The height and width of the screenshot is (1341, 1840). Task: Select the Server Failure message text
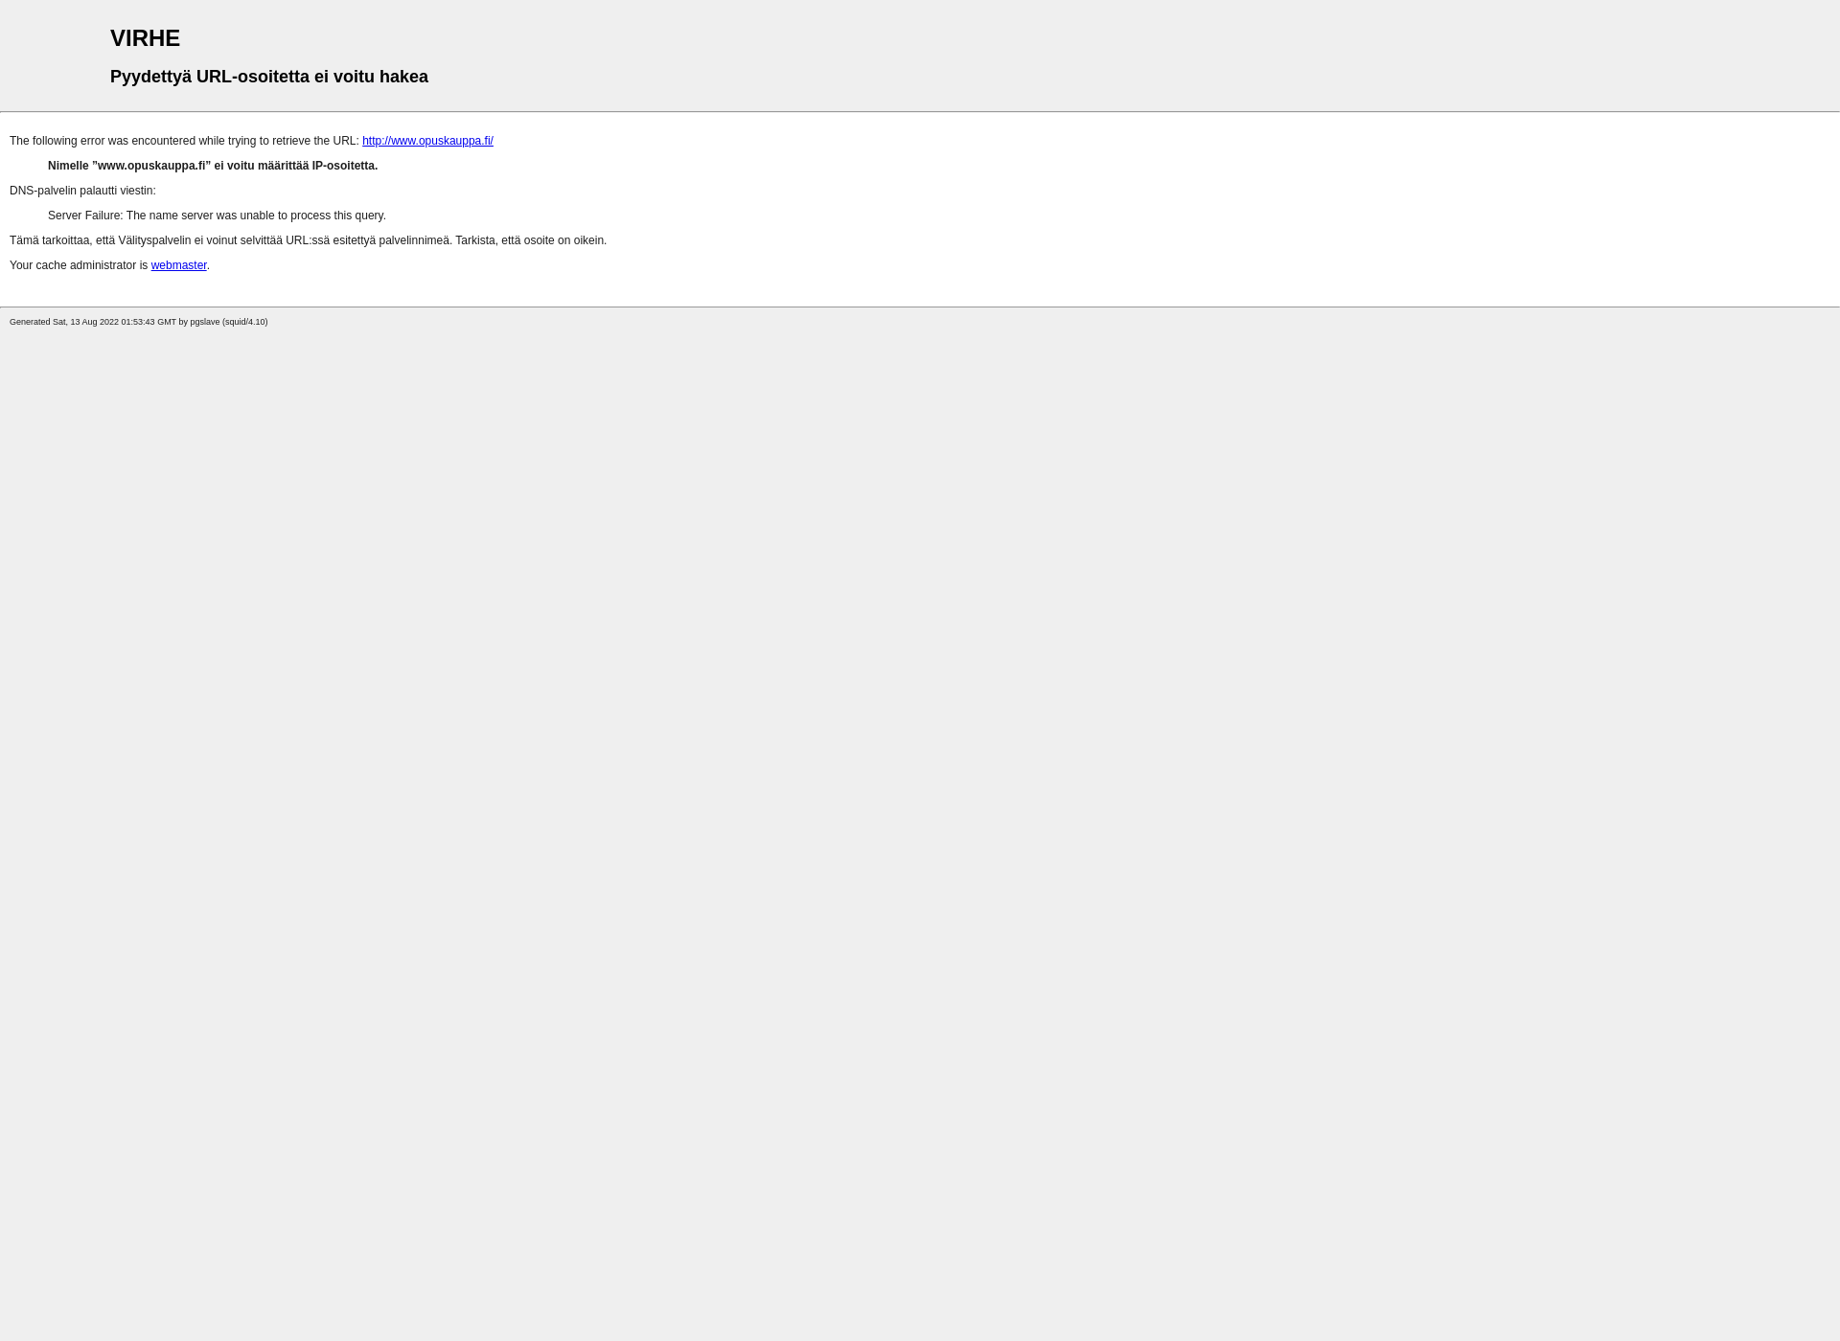tap(216, 215)
